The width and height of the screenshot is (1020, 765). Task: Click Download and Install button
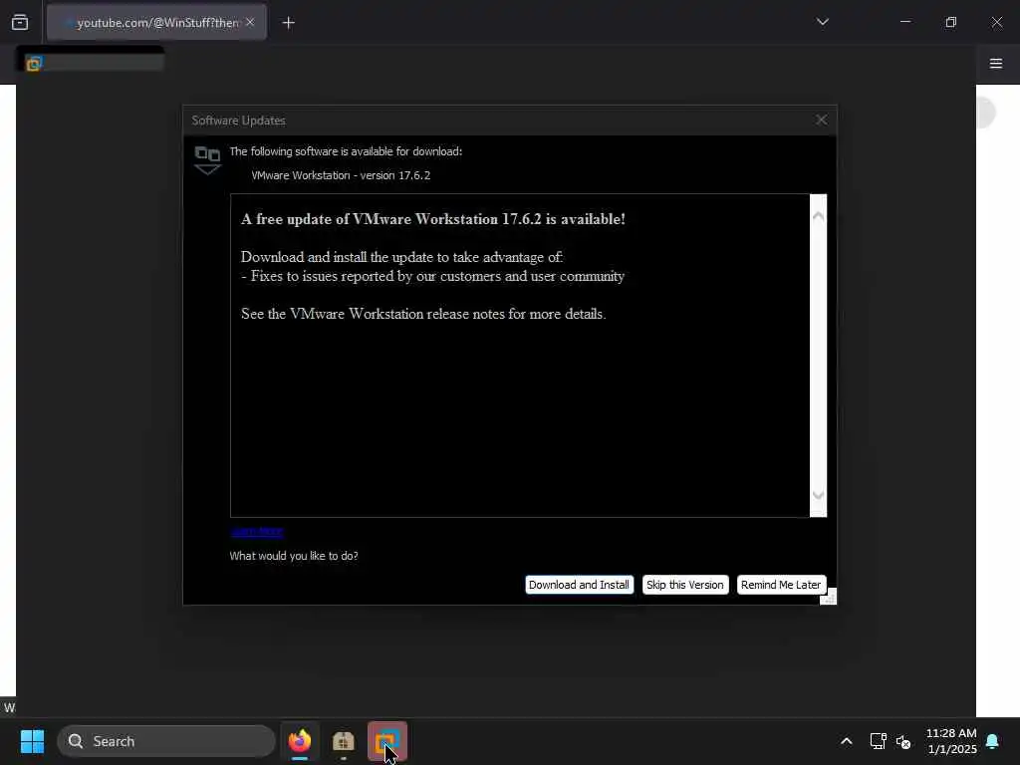pyautogui.click(x=579, y=584)
